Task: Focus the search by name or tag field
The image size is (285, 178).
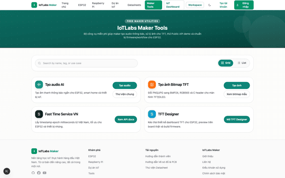Action: pos(86,63)
